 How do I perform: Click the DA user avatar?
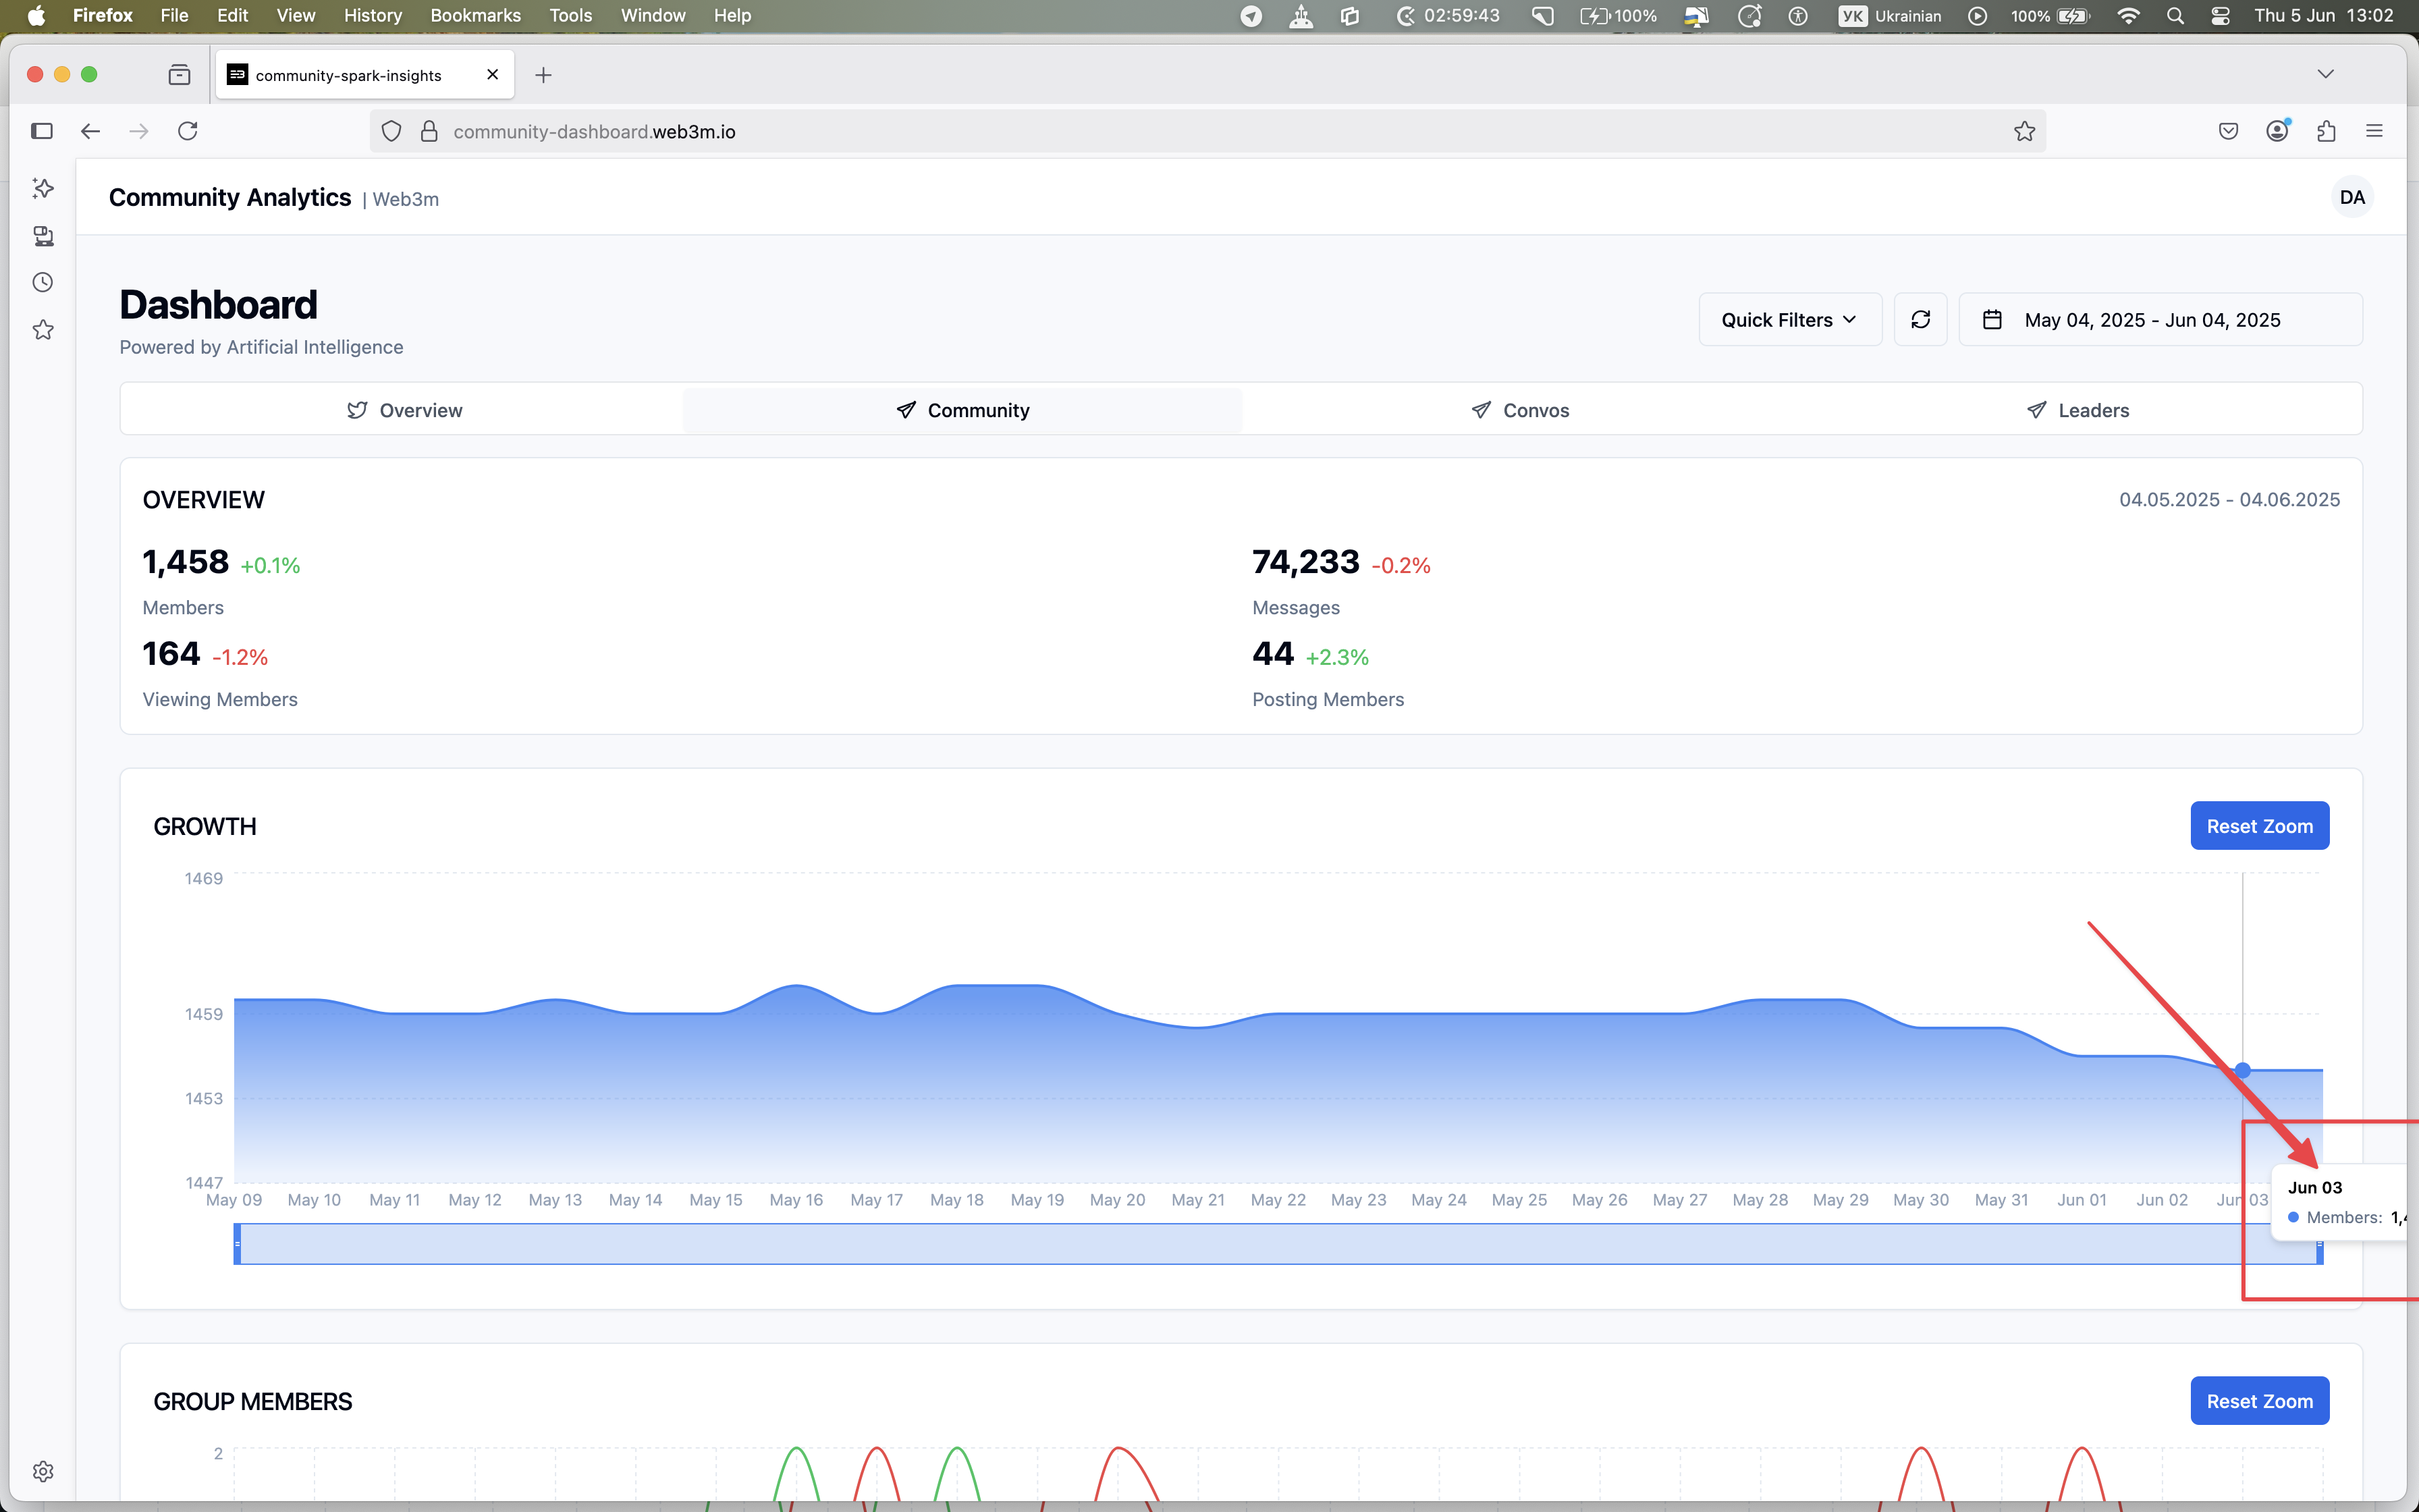pyautogui.click(x=2351, y=197)
